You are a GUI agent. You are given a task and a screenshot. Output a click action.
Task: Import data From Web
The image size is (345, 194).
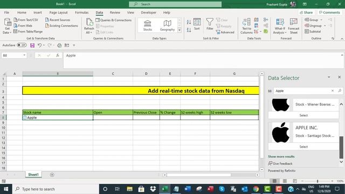coord(23,26)
